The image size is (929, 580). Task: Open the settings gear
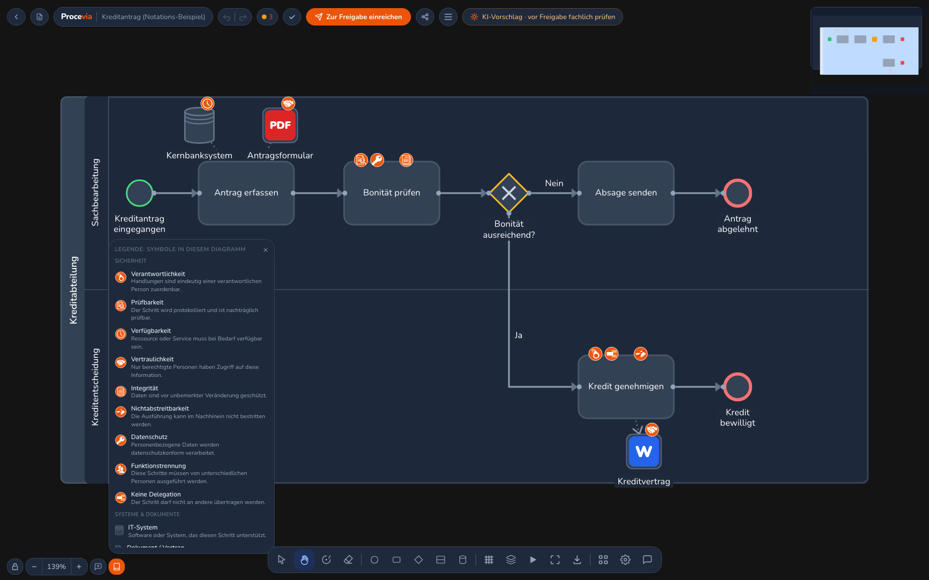tap(625, 560)
